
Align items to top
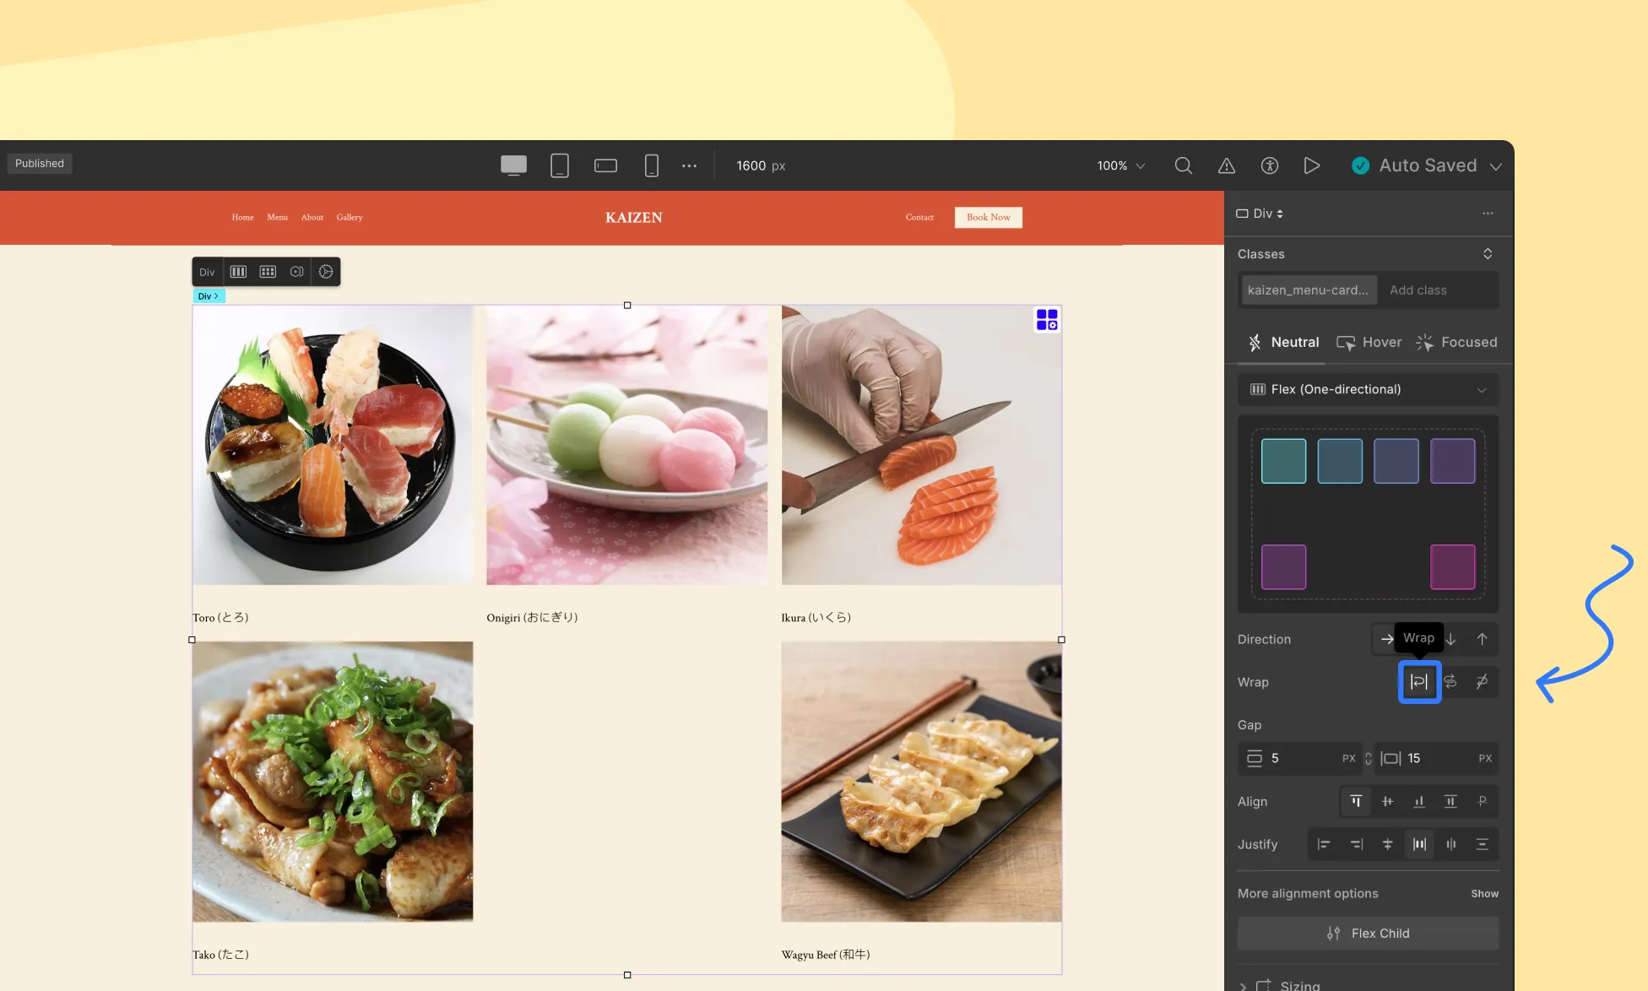pyautogui.click(x=1356, y=802)
